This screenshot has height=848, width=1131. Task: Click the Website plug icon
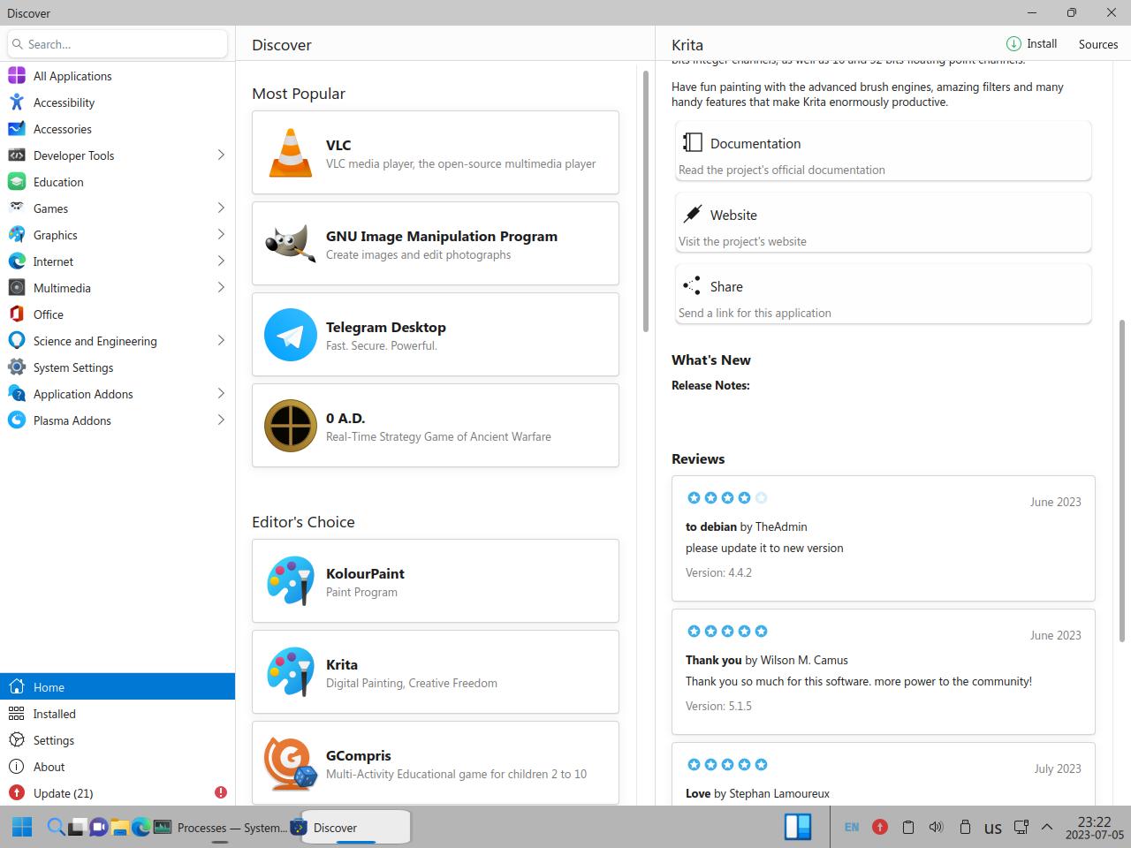click(693, 215)
